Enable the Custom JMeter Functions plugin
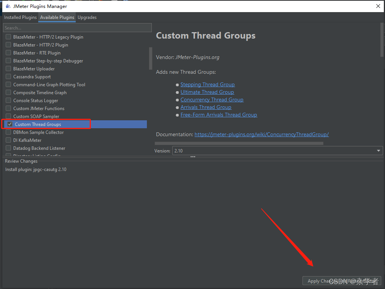Viewport: 385px width, 289px height. click(x=8, y=108)
